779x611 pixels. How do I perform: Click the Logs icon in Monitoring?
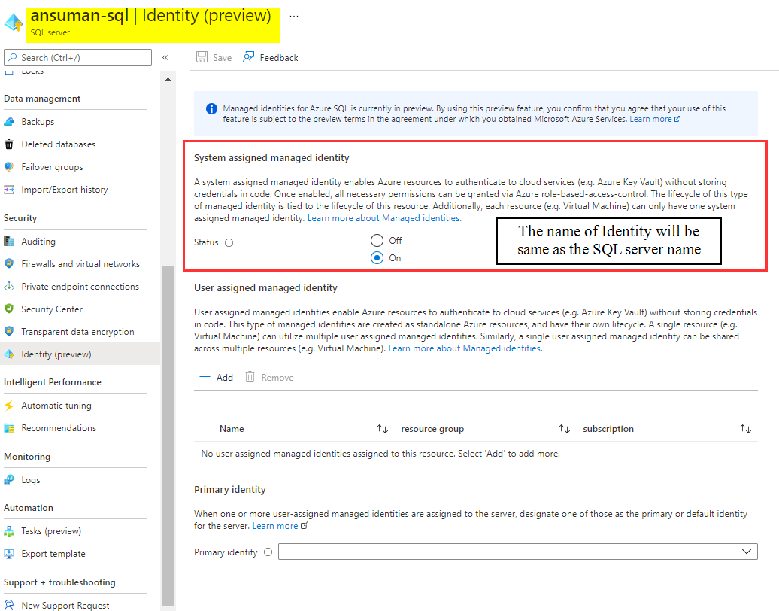coord(9,480)
